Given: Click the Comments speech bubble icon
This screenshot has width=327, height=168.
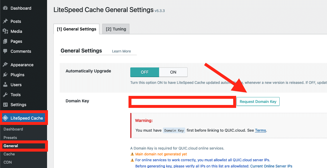Looking at the screenshot, I should point(5,51).
